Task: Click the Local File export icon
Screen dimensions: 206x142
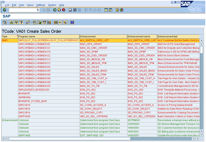Action: pos(40,22)
